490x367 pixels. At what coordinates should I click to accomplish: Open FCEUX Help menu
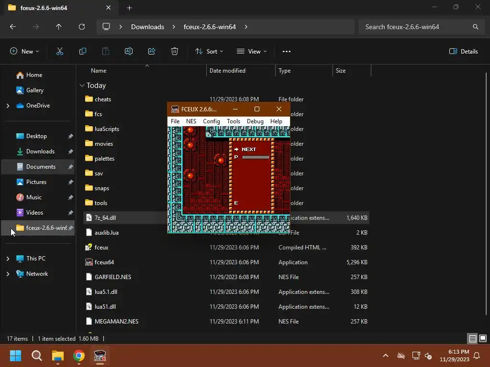coord(276,121)
